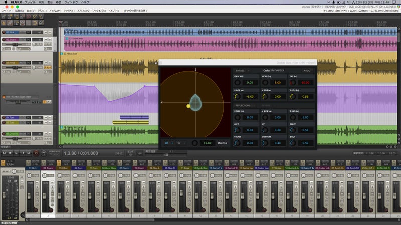This screenshot has height=225, width=401.
Task: Open the アイテム(M) menu
Action: pyautogui.click(x=55, y=11)
